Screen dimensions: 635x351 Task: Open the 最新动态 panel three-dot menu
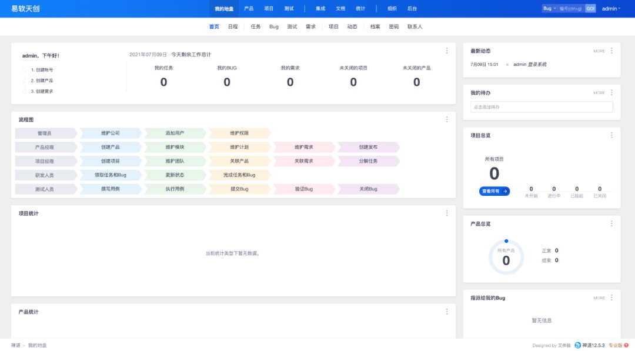(x=611, y=51)
